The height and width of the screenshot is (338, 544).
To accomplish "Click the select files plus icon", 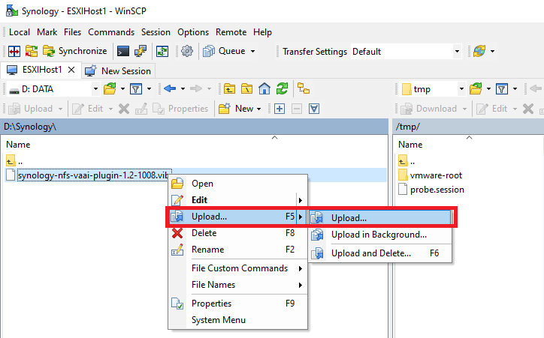I will pos(279,109).
